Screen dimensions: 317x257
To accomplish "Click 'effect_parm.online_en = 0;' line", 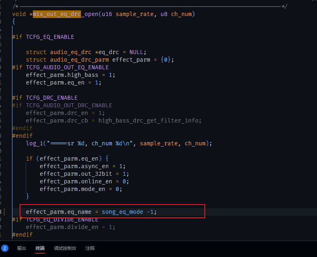I will point(84,181).
